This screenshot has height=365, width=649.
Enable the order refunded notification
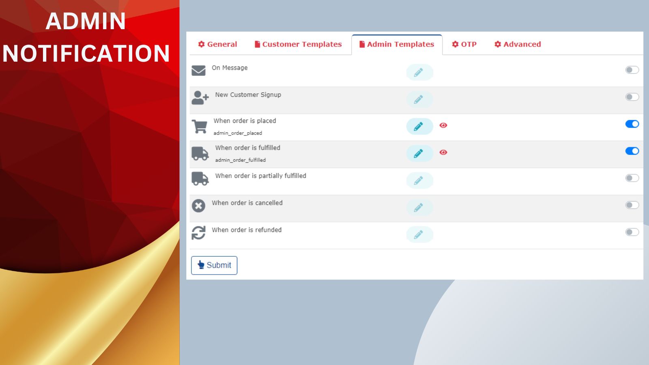click(632, 232)
